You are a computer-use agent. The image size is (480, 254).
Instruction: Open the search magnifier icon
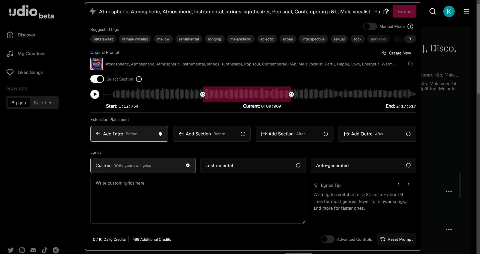pyautogui.click(x=433, y=12)
